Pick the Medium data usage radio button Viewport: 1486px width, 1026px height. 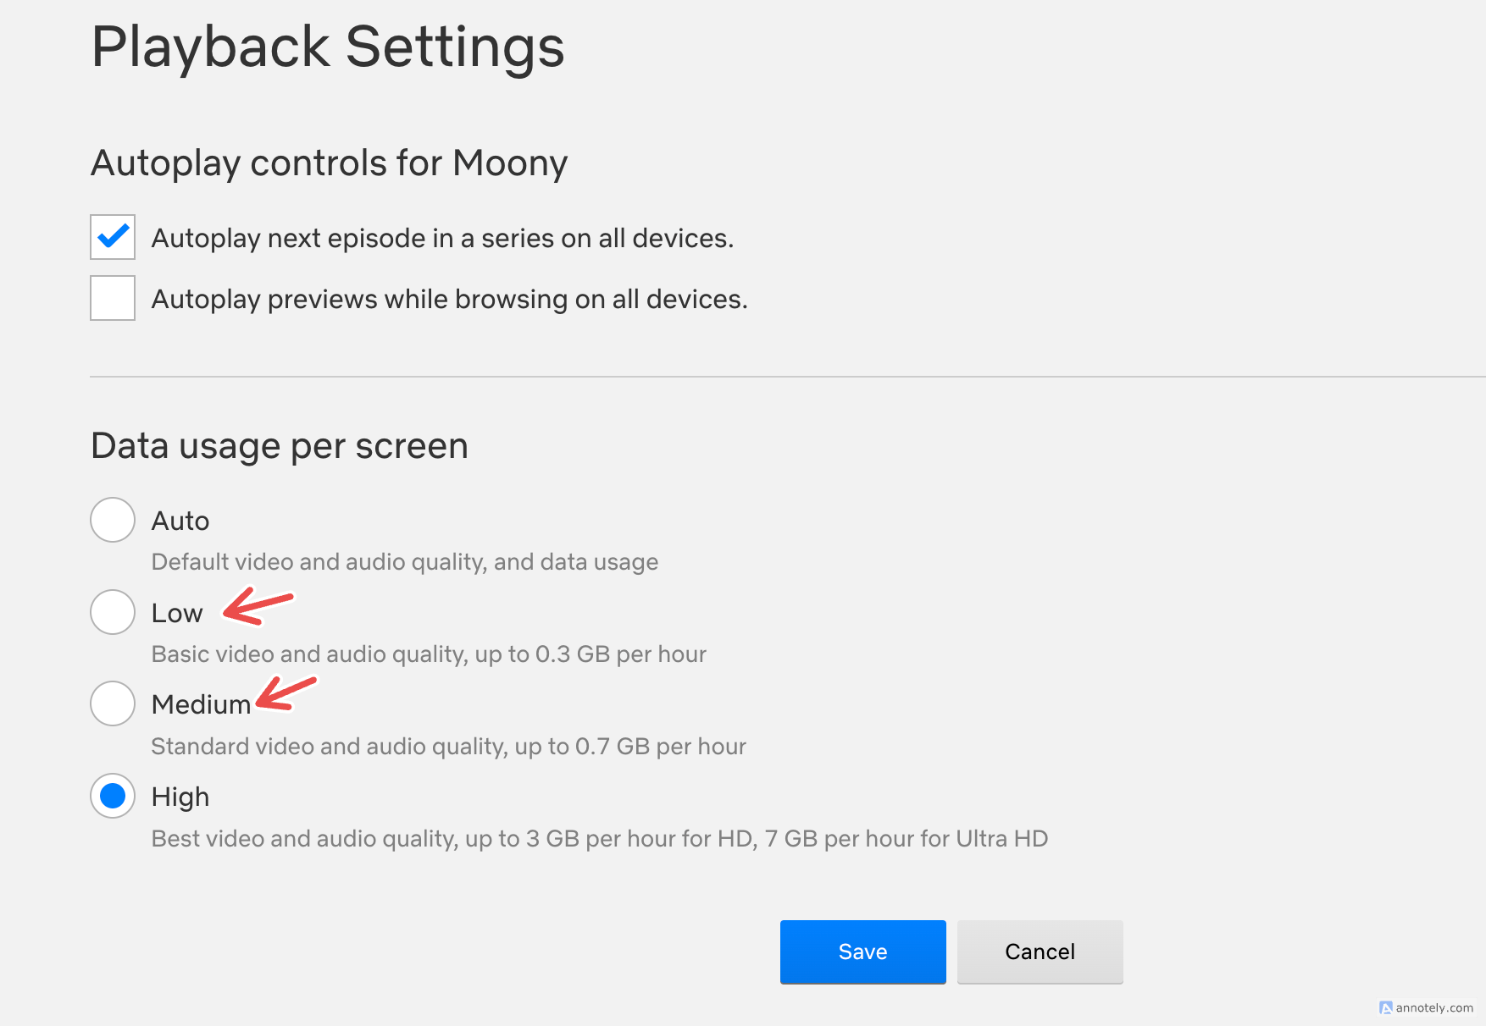pyautogui.click(x=113, y=703)
